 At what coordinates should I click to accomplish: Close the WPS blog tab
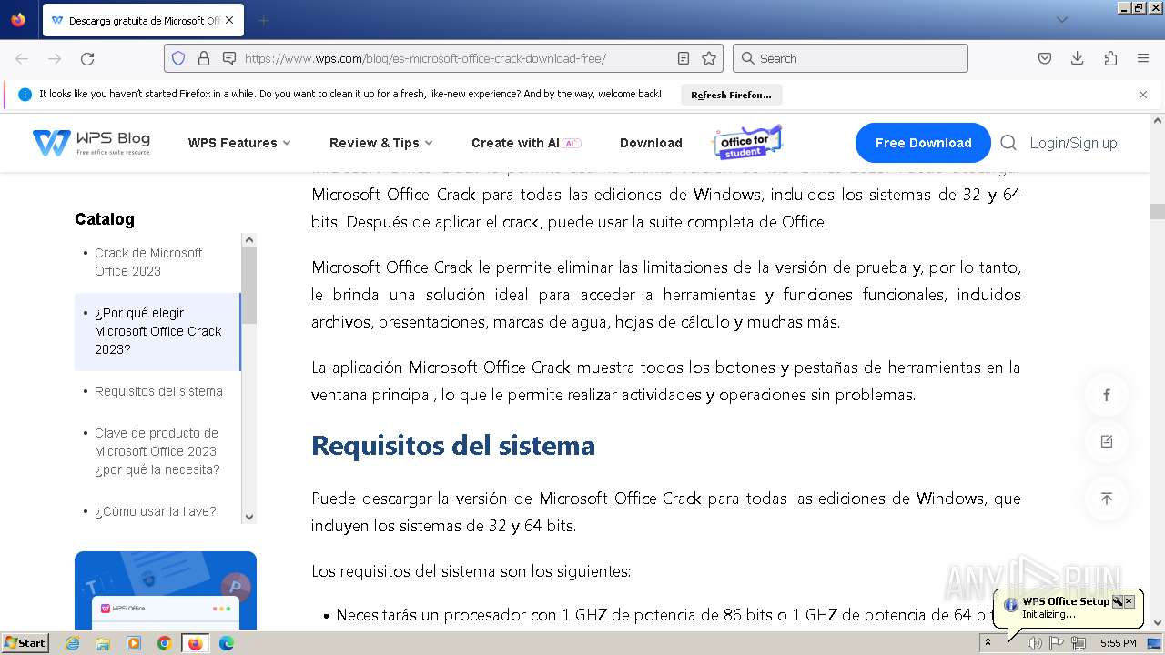229,20
